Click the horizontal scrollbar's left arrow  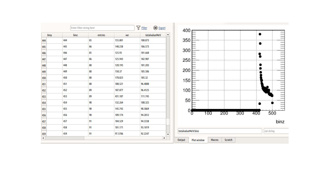(x=43, y=138)
